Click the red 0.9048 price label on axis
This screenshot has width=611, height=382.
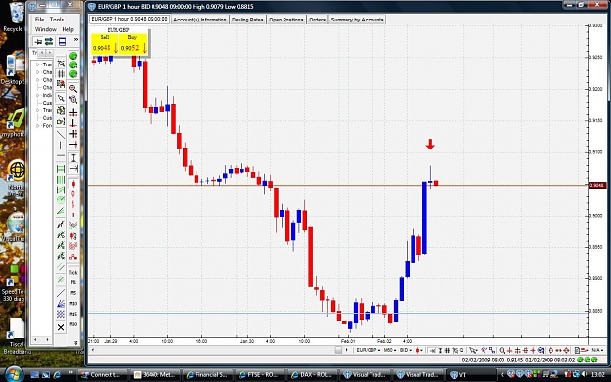tap(597, 185)
